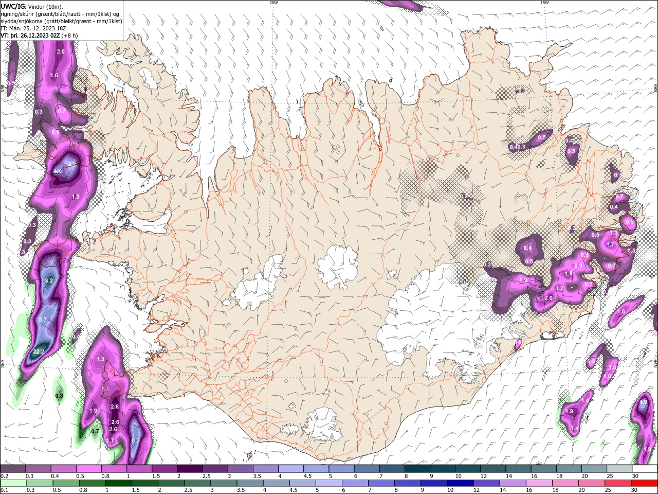Viewport: 658px width, 494px height.
Task: Click the 1.8 precipitation value in the southeast
Action: [x=569, y=274]
